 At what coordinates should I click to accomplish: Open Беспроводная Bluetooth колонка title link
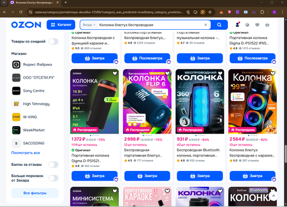[198, 153]
